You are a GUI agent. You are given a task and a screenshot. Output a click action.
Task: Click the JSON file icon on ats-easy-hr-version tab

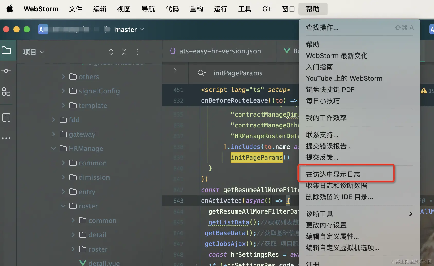[173, 51]
